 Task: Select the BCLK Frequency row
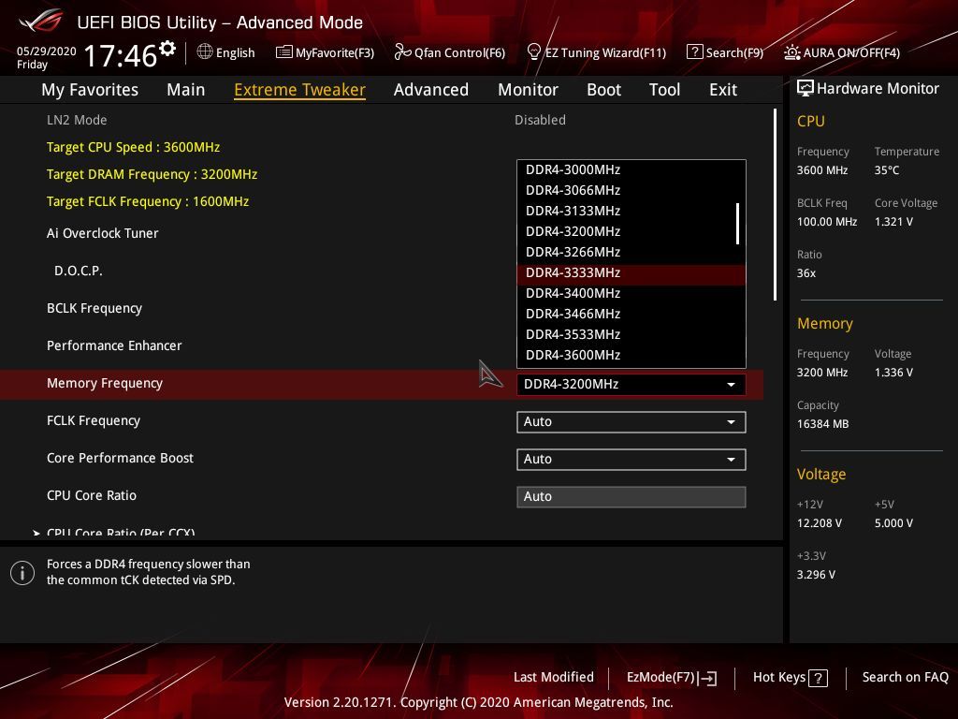pos(94,308)
